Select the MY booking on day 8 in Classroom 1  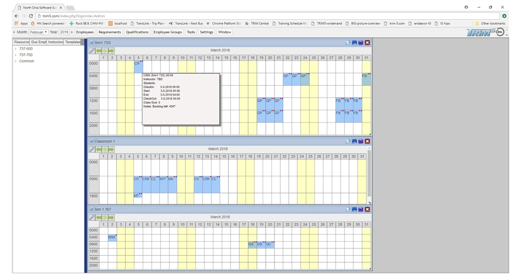click(x=163, y=185)
